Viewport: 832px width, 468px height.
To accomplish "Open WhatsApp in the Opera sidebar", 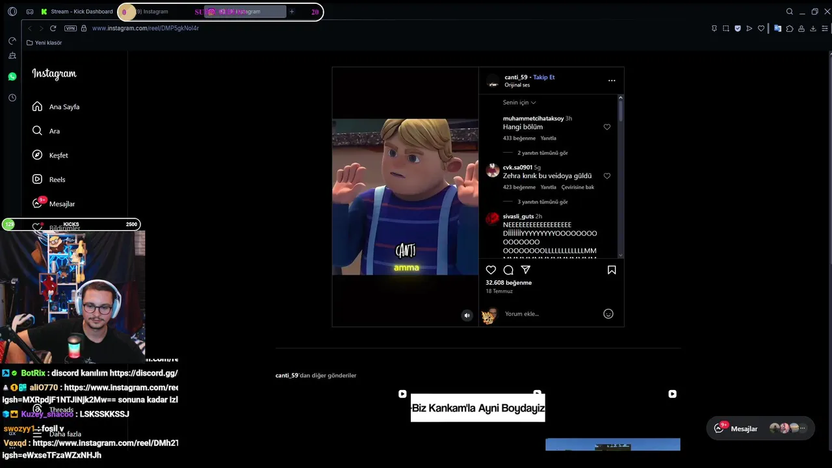I will coord(12,77).
